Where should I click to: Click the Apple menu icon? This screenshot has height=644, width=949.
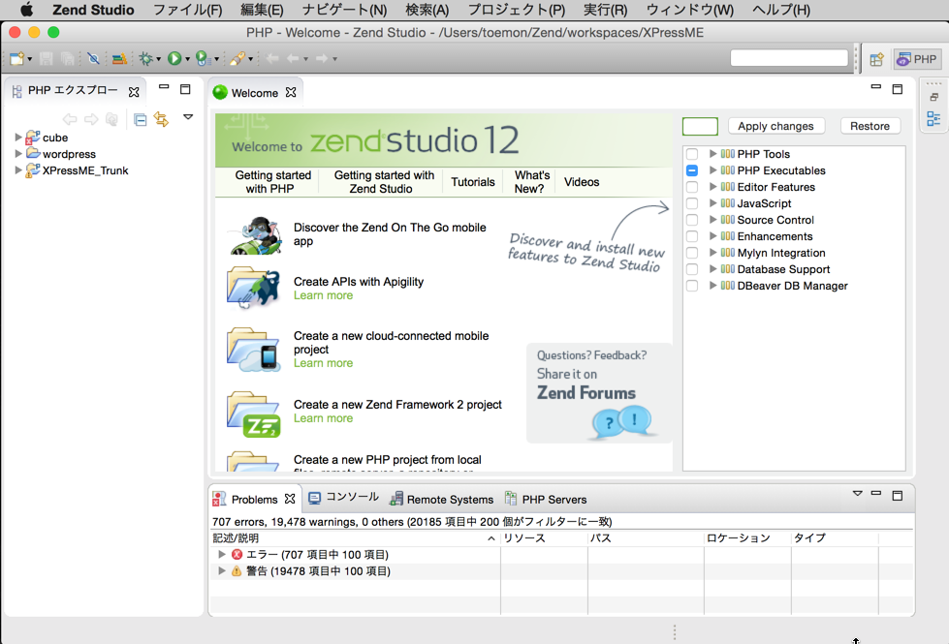[x=26, y=10]
